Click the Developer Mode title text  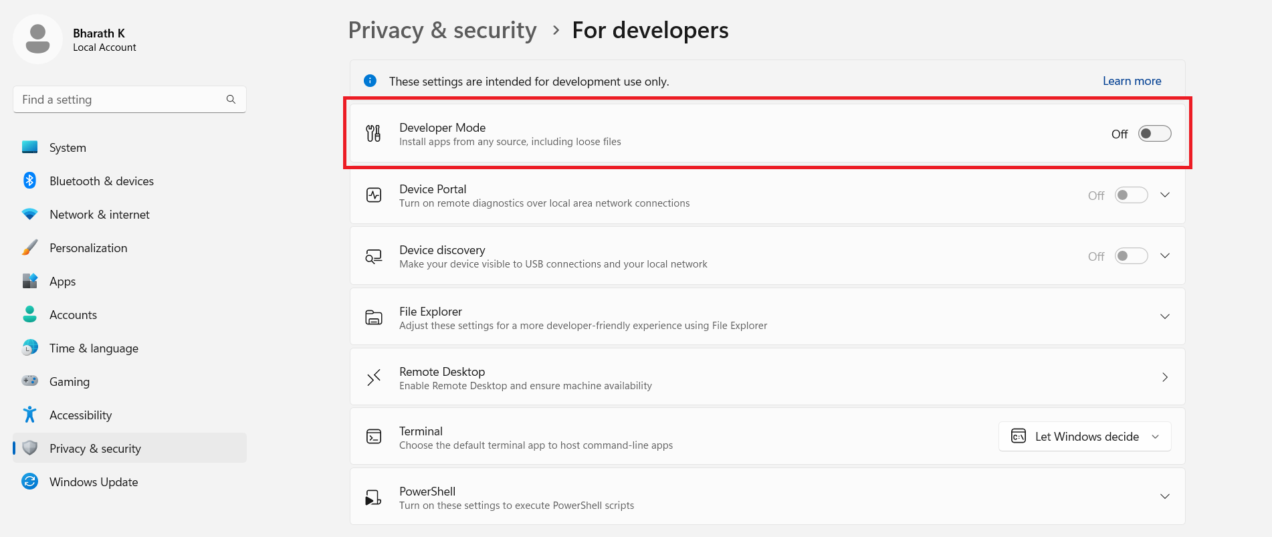pyautogui.click(x=442, y=127)
